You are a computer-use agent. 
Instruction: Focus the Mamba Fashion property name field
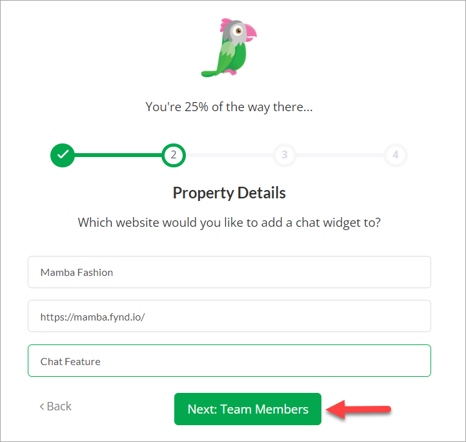229,272
